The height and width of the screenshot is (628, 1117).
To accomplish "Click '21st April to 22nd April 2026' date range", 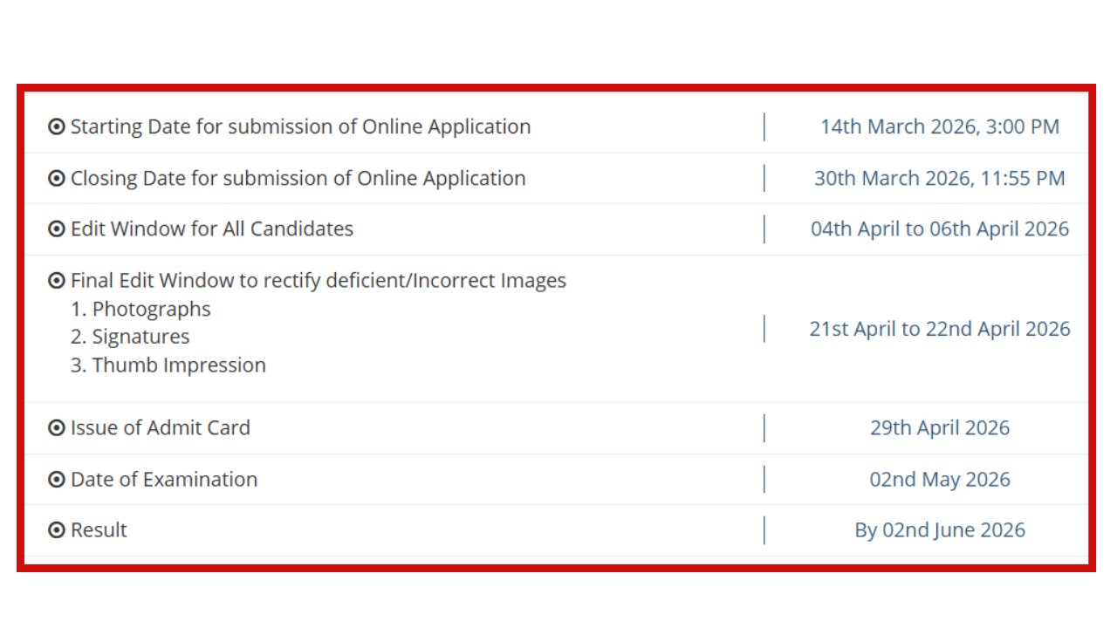I will (939, 329).
